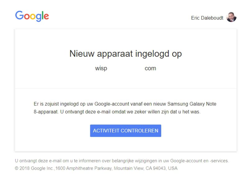This screenshot has width=248, height=187.
Task: Click the hidden middle of the email address
Action: point(126,69)
